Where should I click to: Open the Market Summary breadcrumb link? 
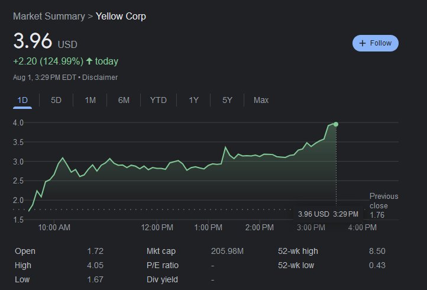49,17
